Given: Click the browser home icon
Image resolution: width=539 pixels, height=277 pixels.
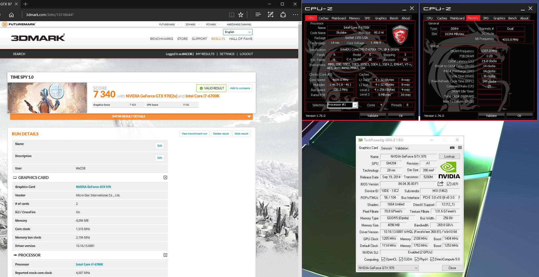Looking at the screenshot, I should (x=11, y=15).
